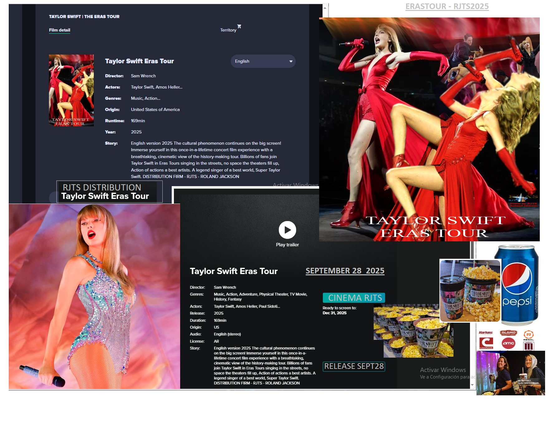The height and width of the screenshot is (434, 551).
Task: Click the popcorn cups photo beside Pepsi
Action: pos(470,291)
